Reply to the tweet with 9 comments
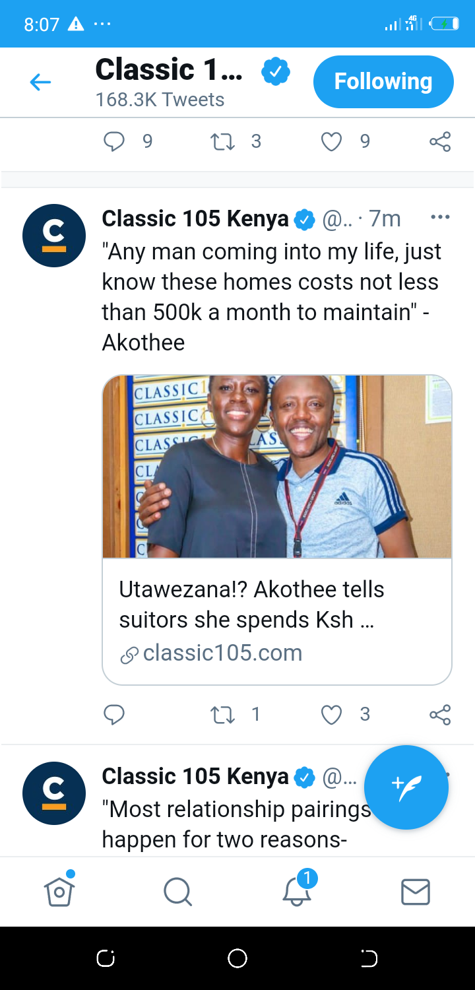The image size is (475, 990). (x=114, y=141)
